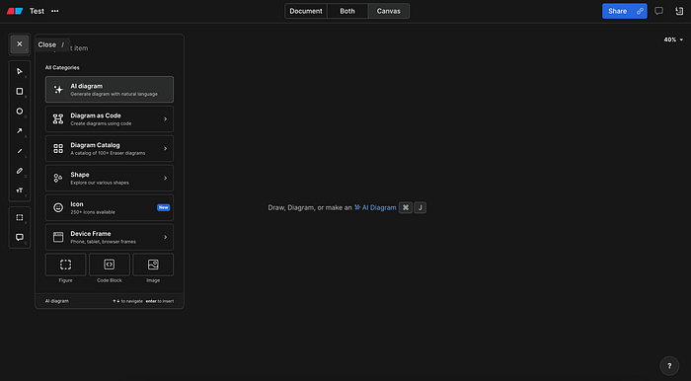
Task: Select the arrow tool
Action: [20, 131]
